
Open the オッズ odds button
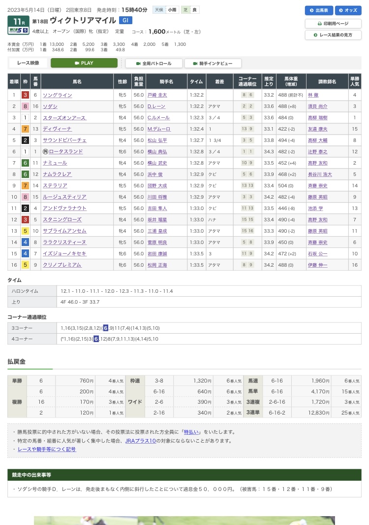point(348,10)
